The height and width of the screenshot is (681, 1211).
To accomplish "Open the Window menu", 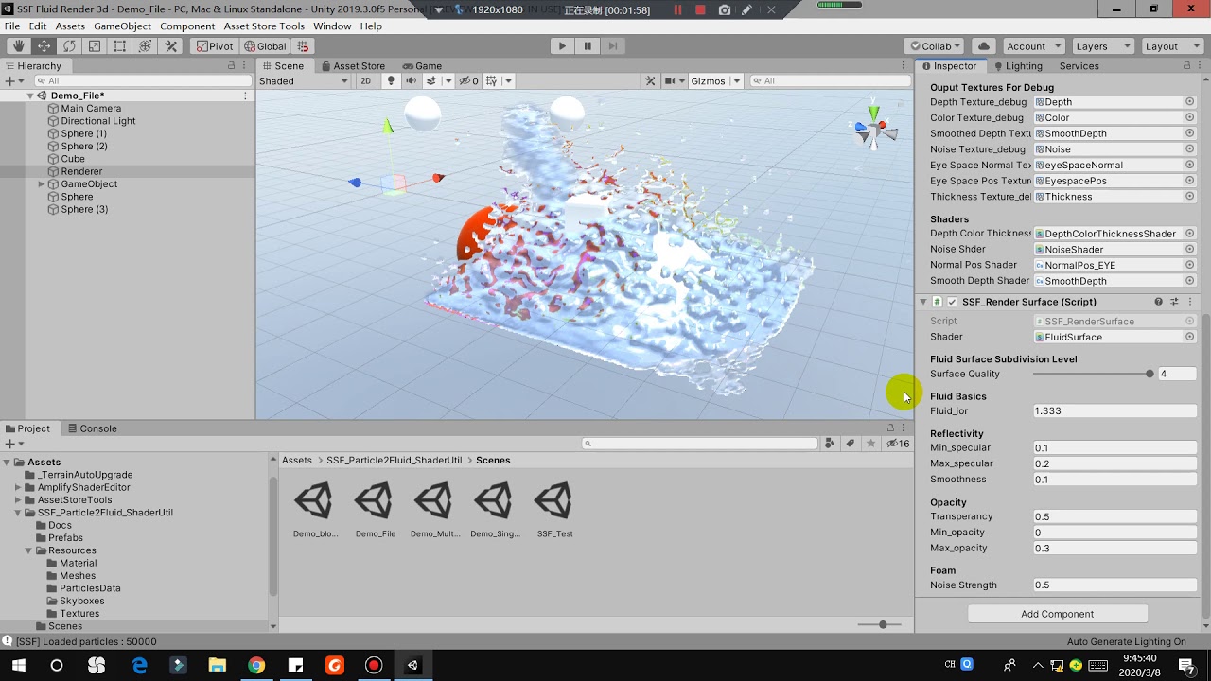I will pos(332,26).
